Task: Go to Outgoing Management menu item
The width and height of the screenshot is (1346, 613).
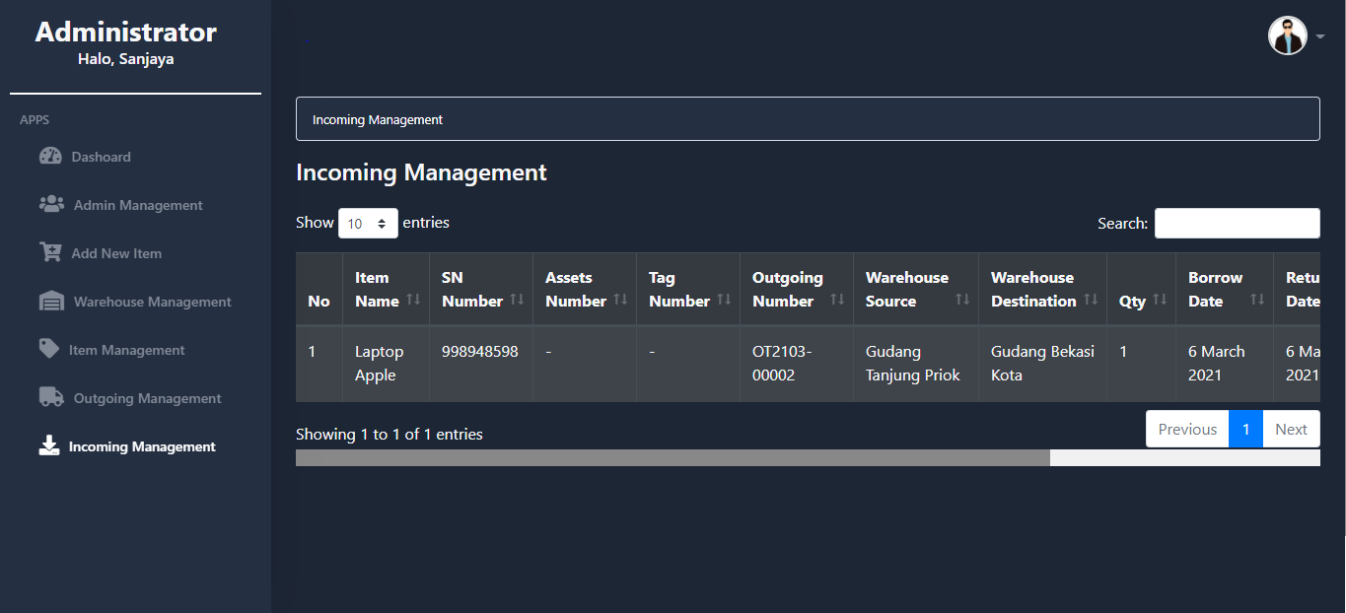Action: (147, 398)
